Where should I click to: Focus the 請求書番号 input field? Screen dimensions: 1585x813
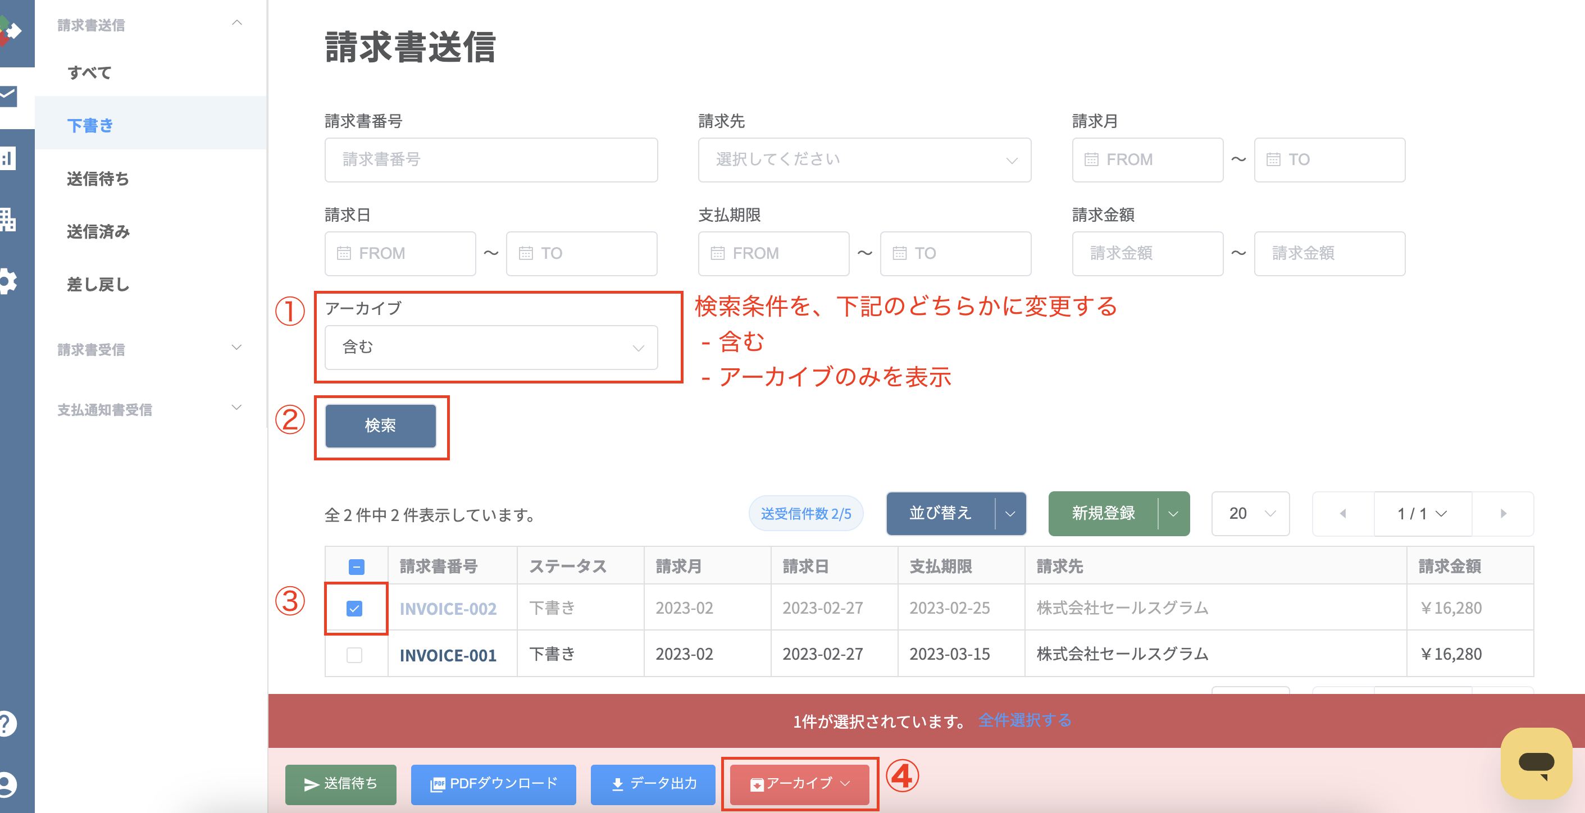tap(491, 160)
